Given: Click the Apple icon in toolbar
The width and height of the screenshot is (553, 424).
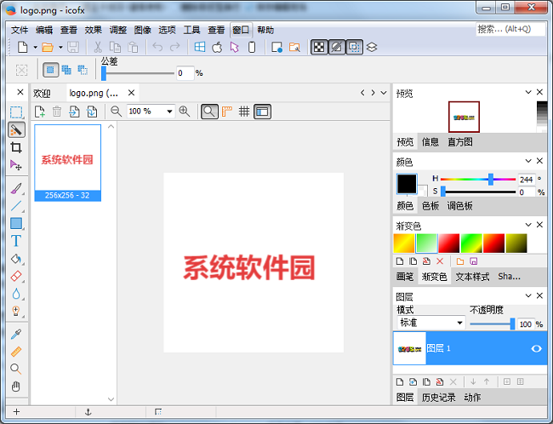Looking at the screenshot, I should pos(217,47).
